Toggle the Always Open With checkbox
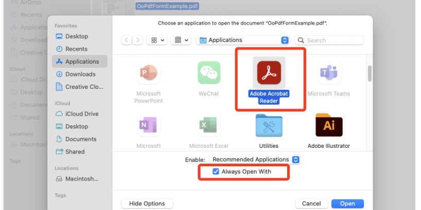Viewport: 421px width, 210px height. pyautogui.click(x=216, y=171)
